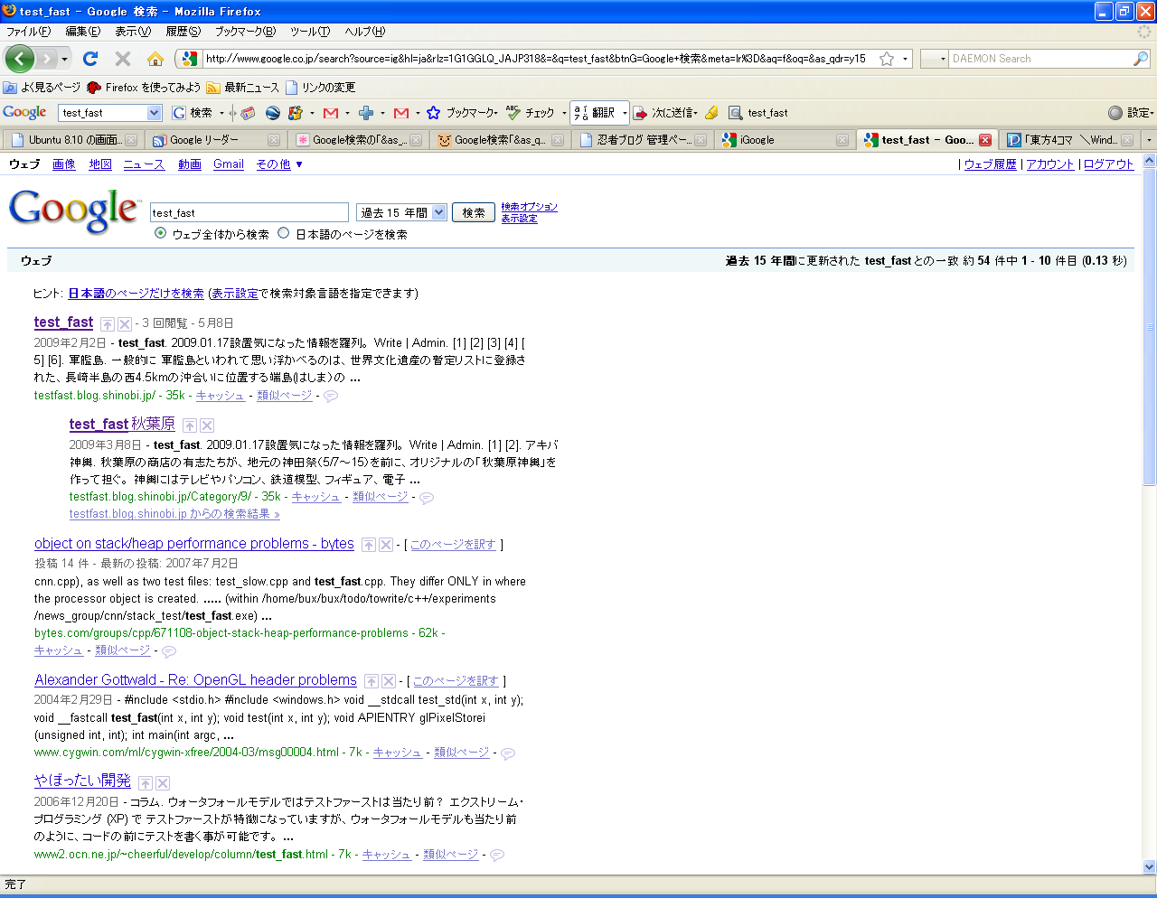The image size is (1157, 898).
Task: Click the 'ログアウト' sign-out link
Action: click(1108, 164)
